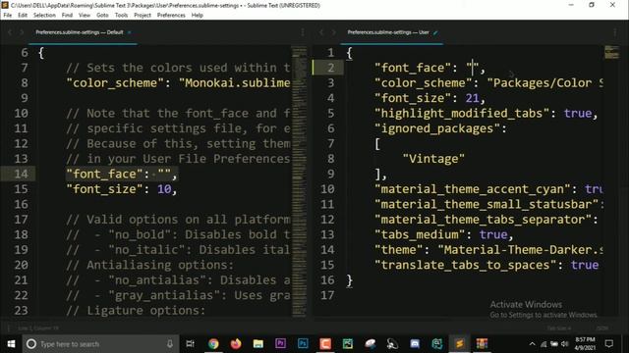Viewport: 629px width, 353px height.
Task: Open the Tools menu
Action: pyautogui.click(x=121, y=16)
